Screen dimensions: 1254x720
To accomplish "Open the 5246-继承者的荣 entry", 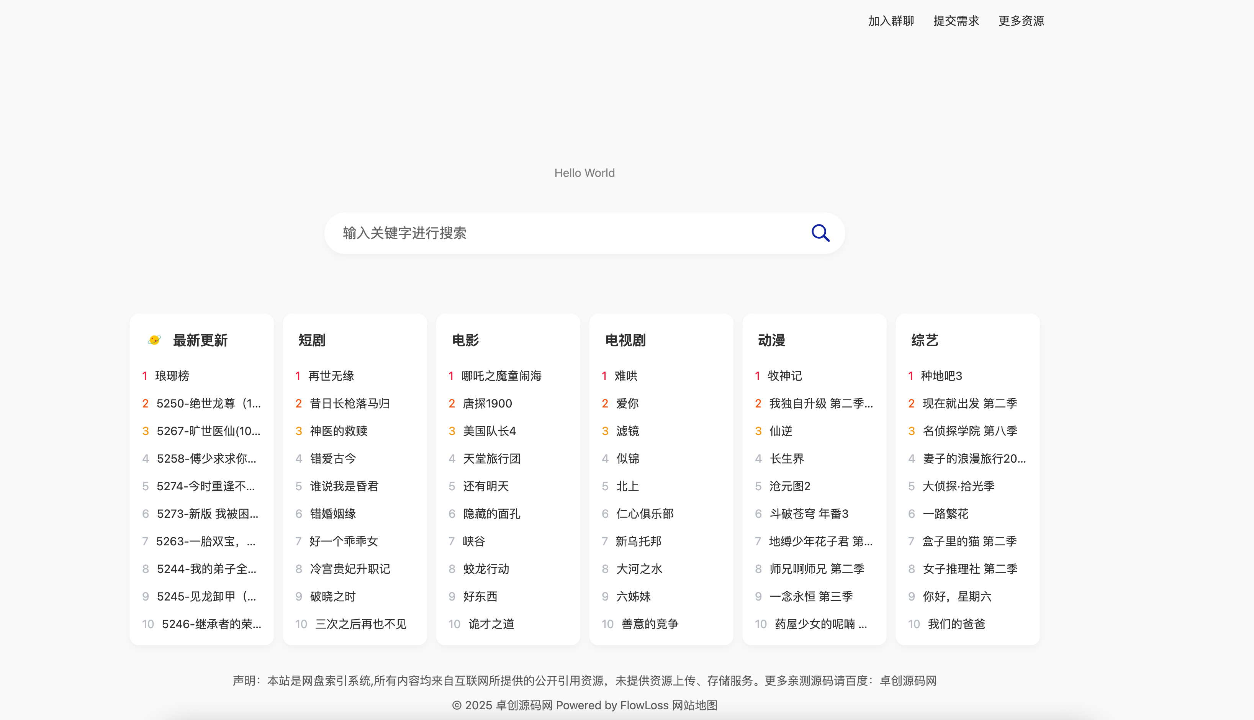I will (x=212, y=624).
